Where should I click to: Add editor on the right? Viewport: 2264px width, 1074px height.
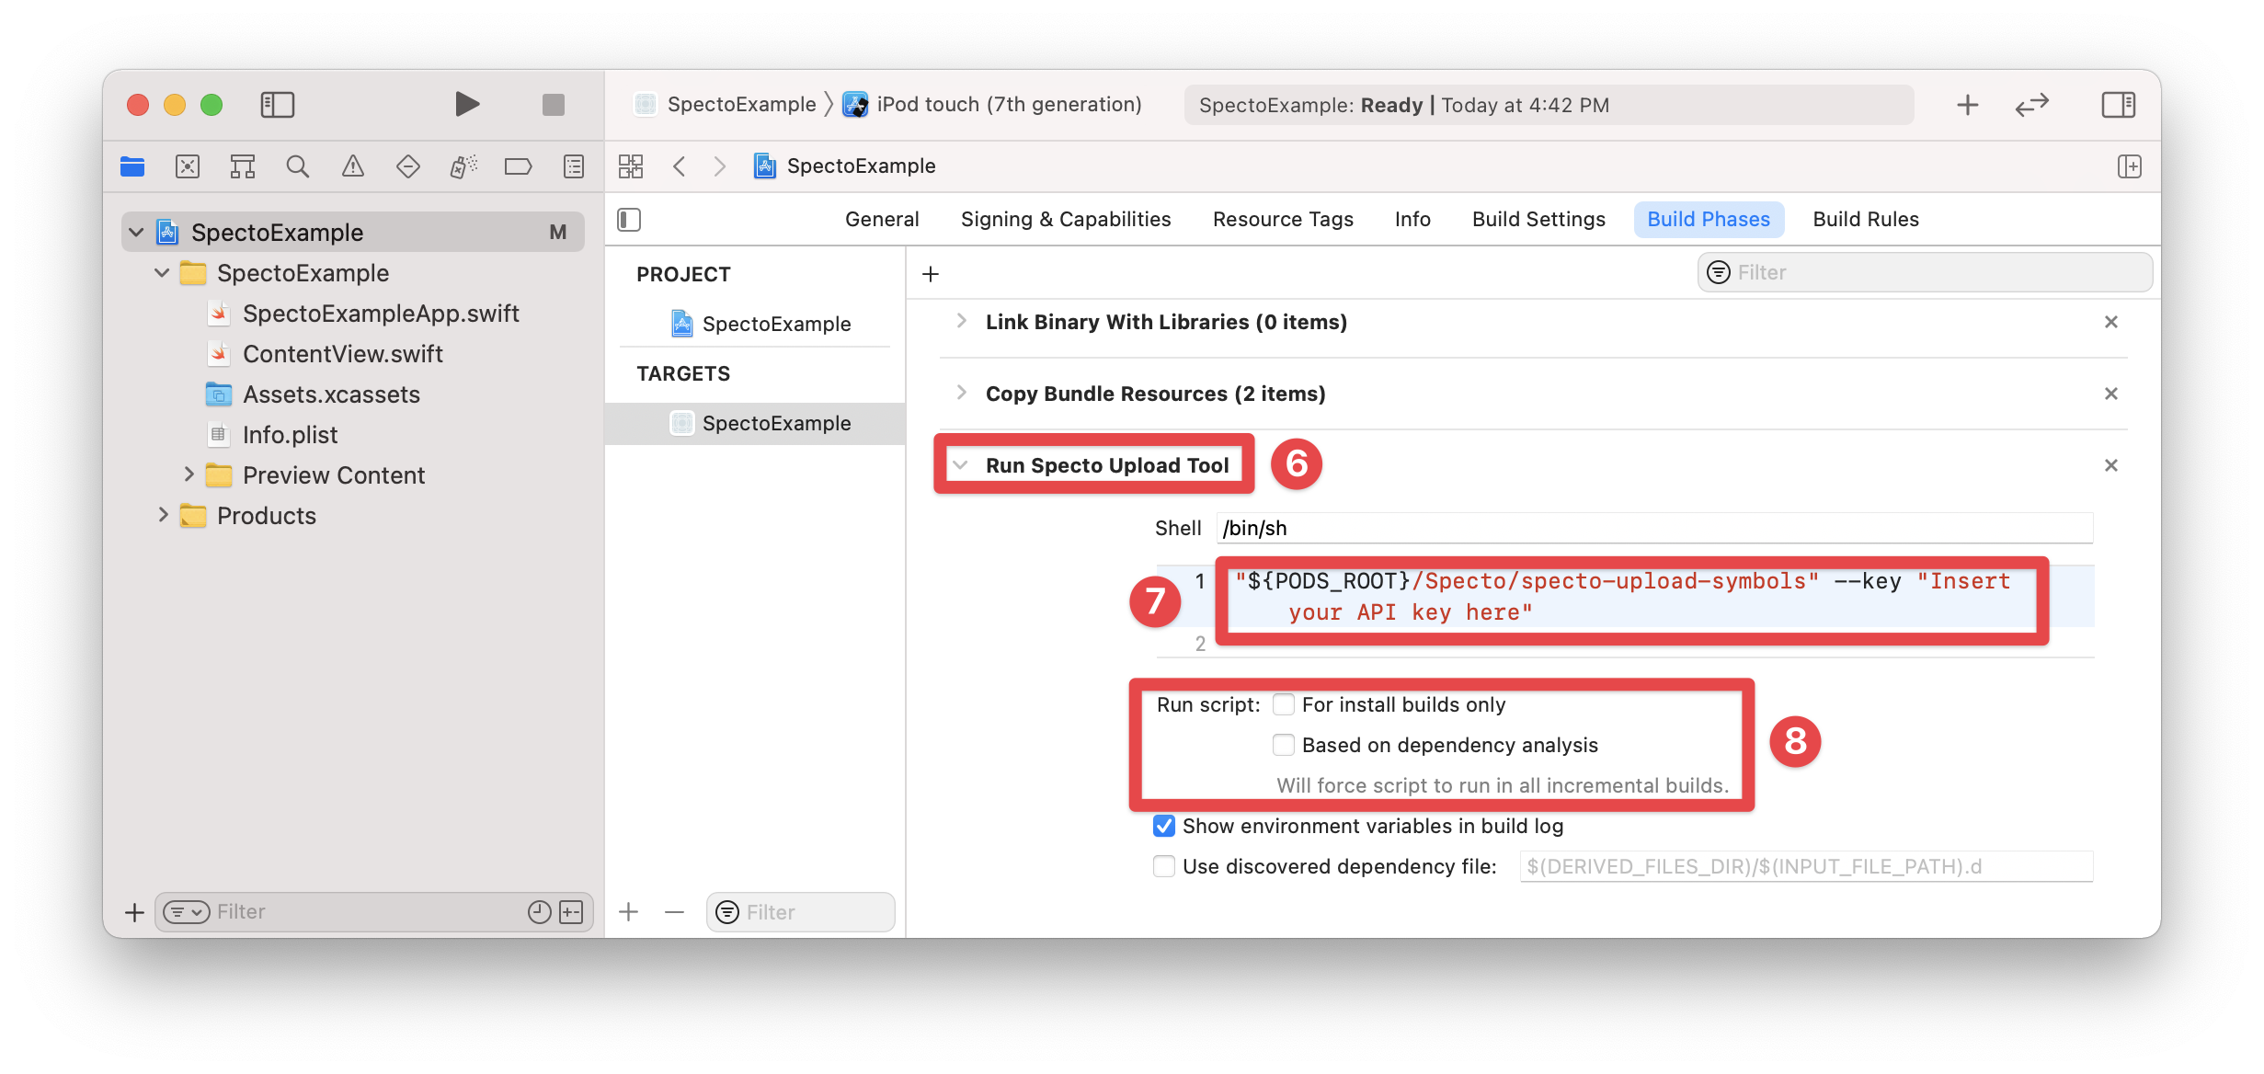coord(2129,166)
